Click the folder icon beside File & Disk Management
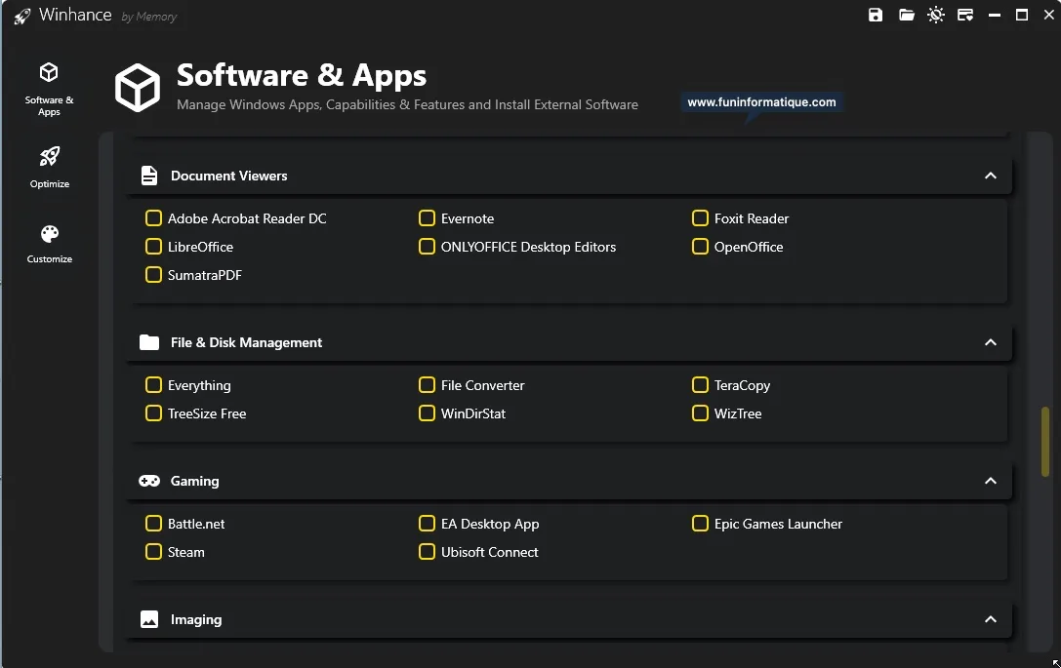The height and width of the screenshot is (668, 1061). [x=148, y=342]
